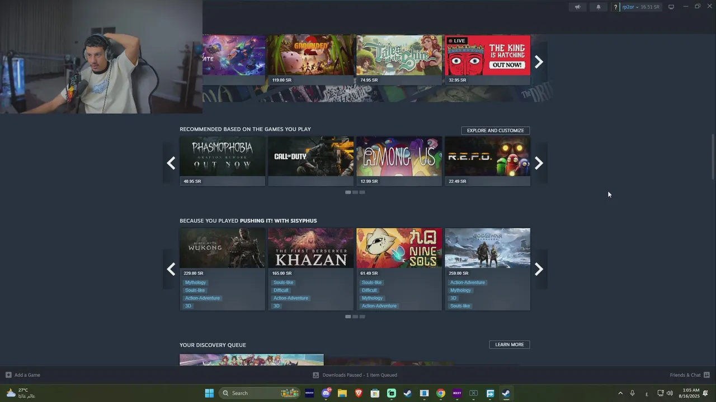This screenshot has width=716, height=402.
Task: Expand the rp2or account dropdown
Action: (630, 7)
